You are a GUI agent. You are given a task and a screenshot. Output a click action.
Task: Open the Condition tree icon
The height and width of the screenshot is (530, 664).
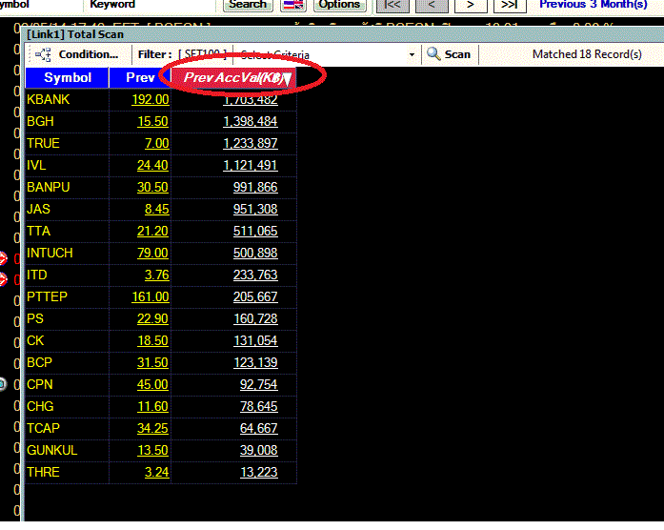(x=43, y=54)
